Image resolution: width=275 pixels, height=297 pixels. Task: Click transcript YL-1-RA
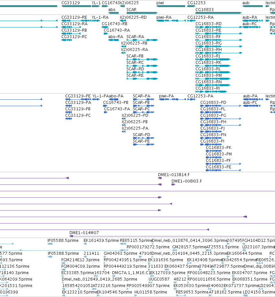click(x=96, y=21)
